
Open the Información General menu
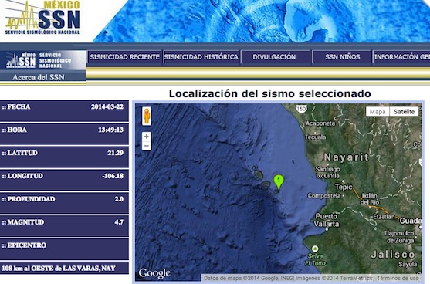pos(401,57)
